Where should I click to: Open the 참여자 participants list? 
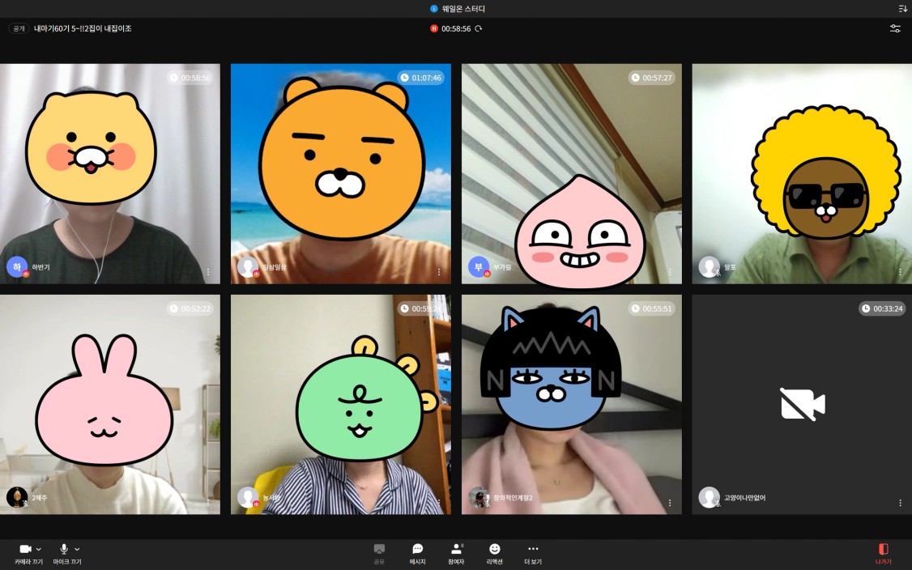(x=456, y=553)
